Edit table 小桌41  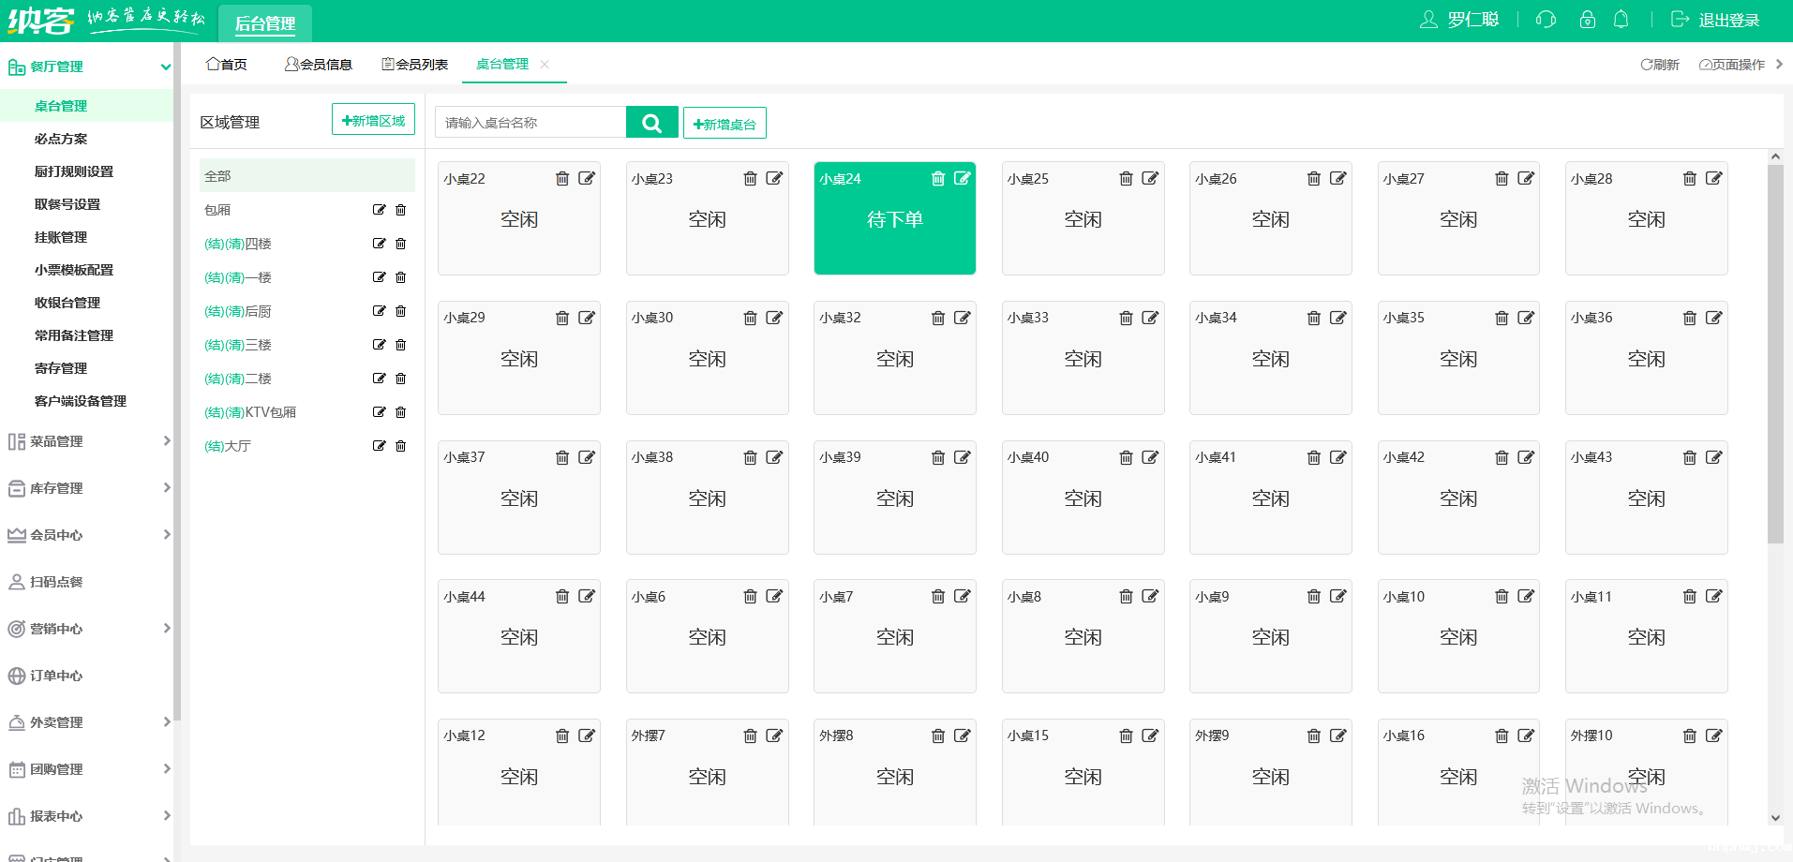tap(1338, 457)
